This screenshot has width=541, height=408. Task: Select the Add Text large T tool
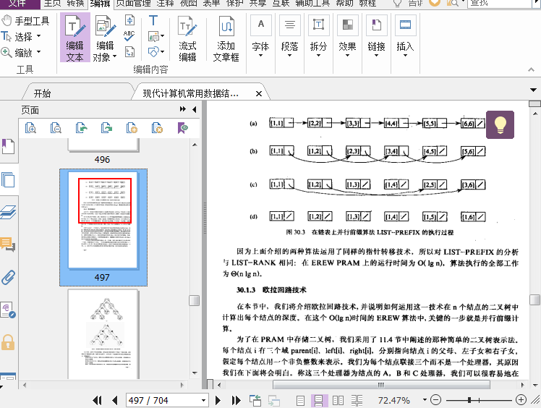153,20
